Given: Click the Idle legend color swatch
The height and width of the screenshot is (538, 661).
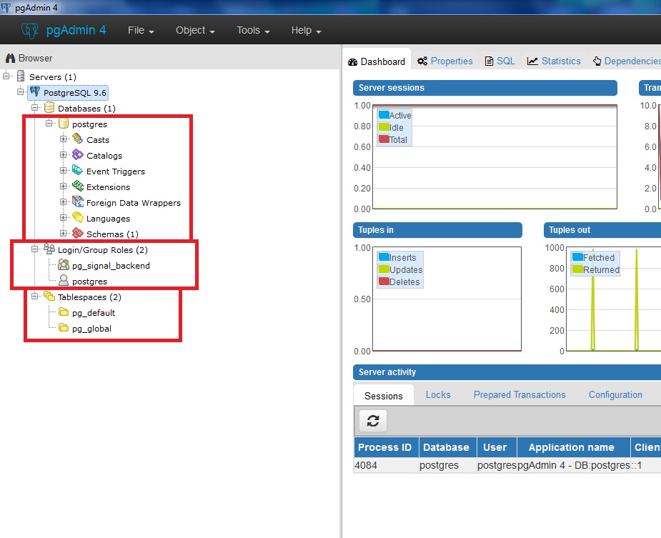Looking at the screenshot, I should coord(384,127).
